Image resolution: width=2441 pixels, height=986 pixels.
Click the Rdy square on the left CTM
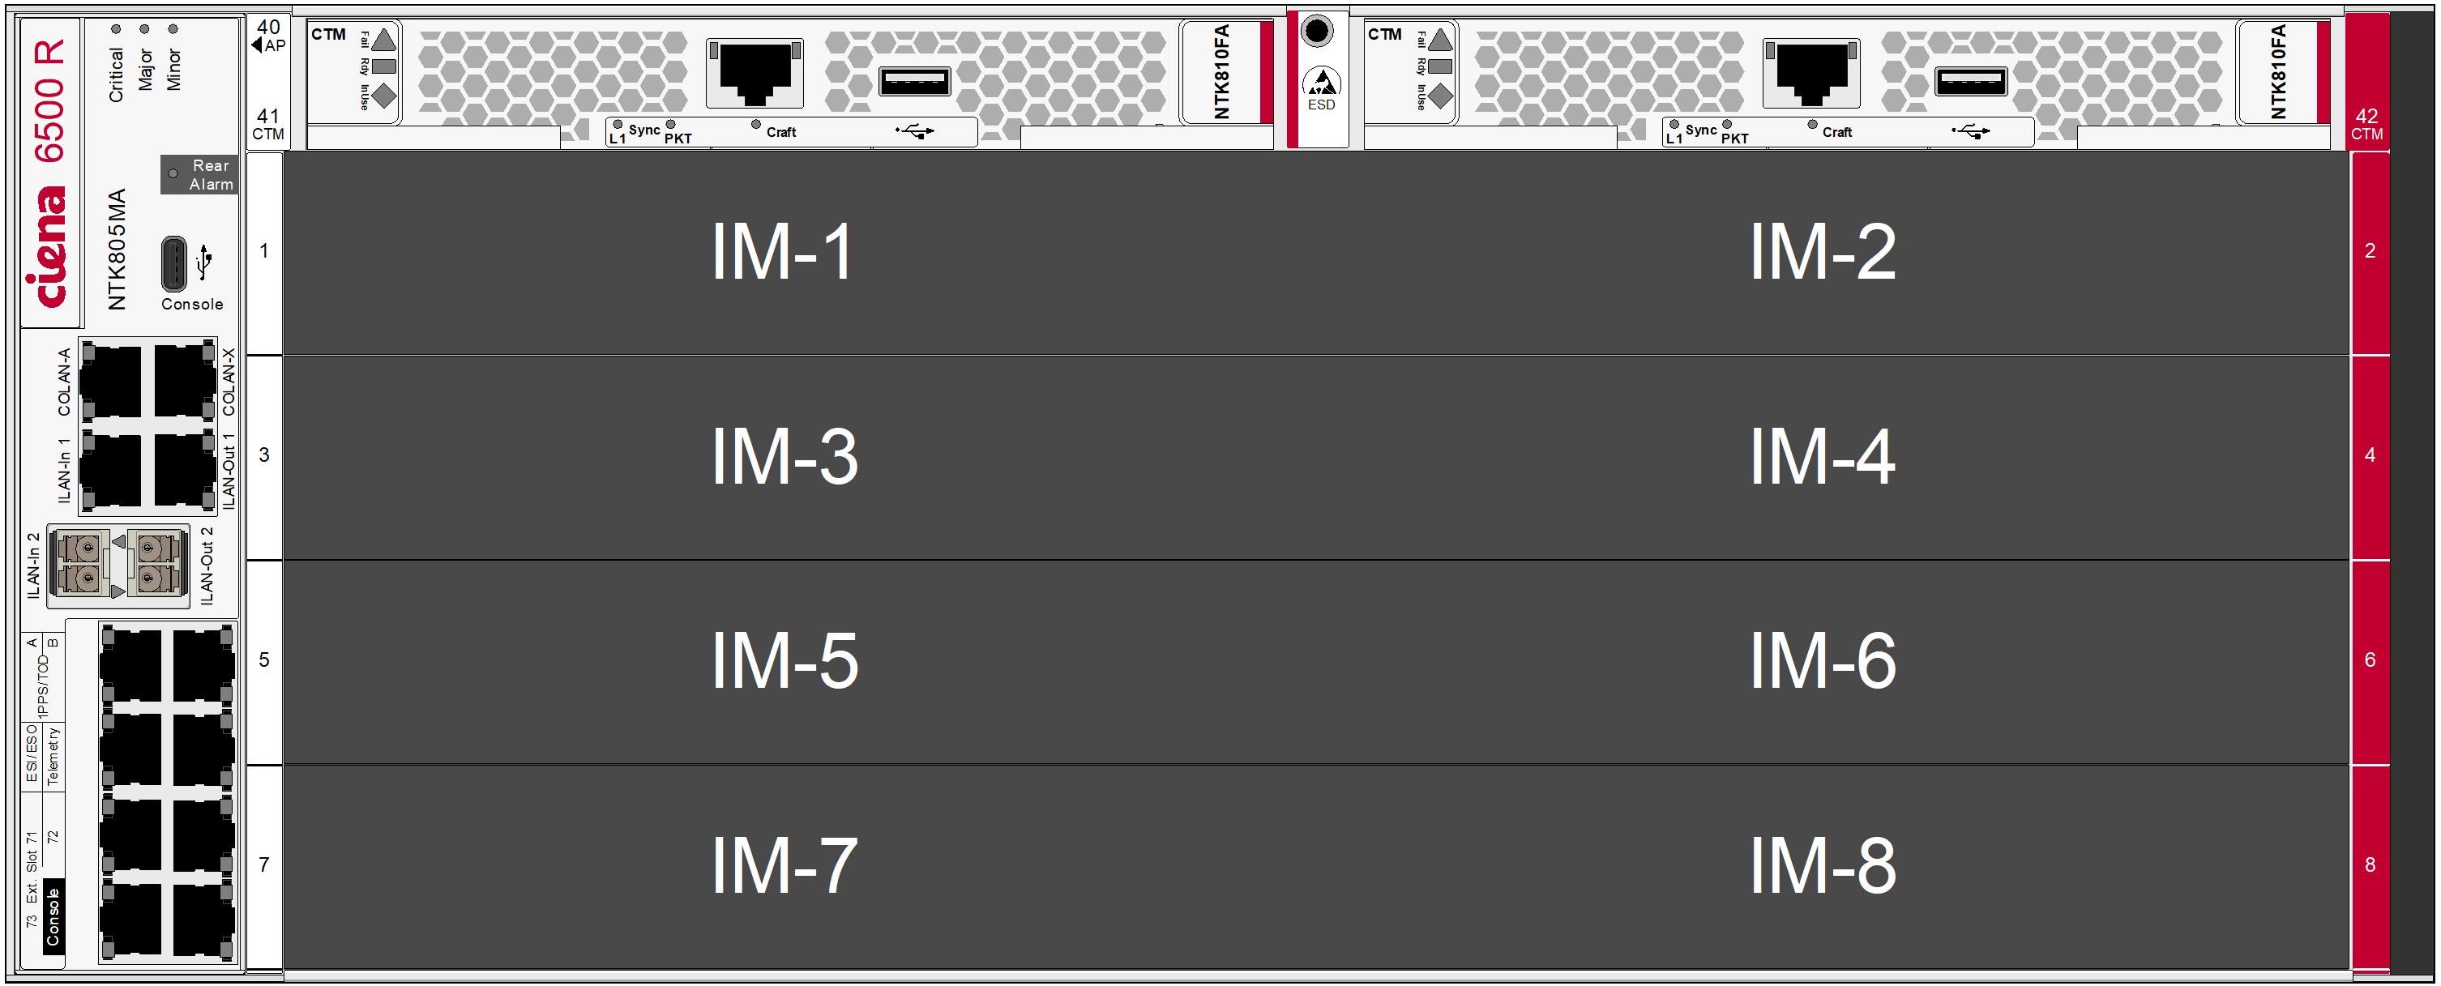[384, 66]
